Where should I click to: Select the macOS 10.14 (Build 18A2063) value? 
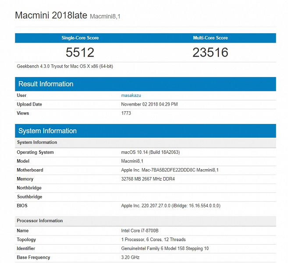150,152
